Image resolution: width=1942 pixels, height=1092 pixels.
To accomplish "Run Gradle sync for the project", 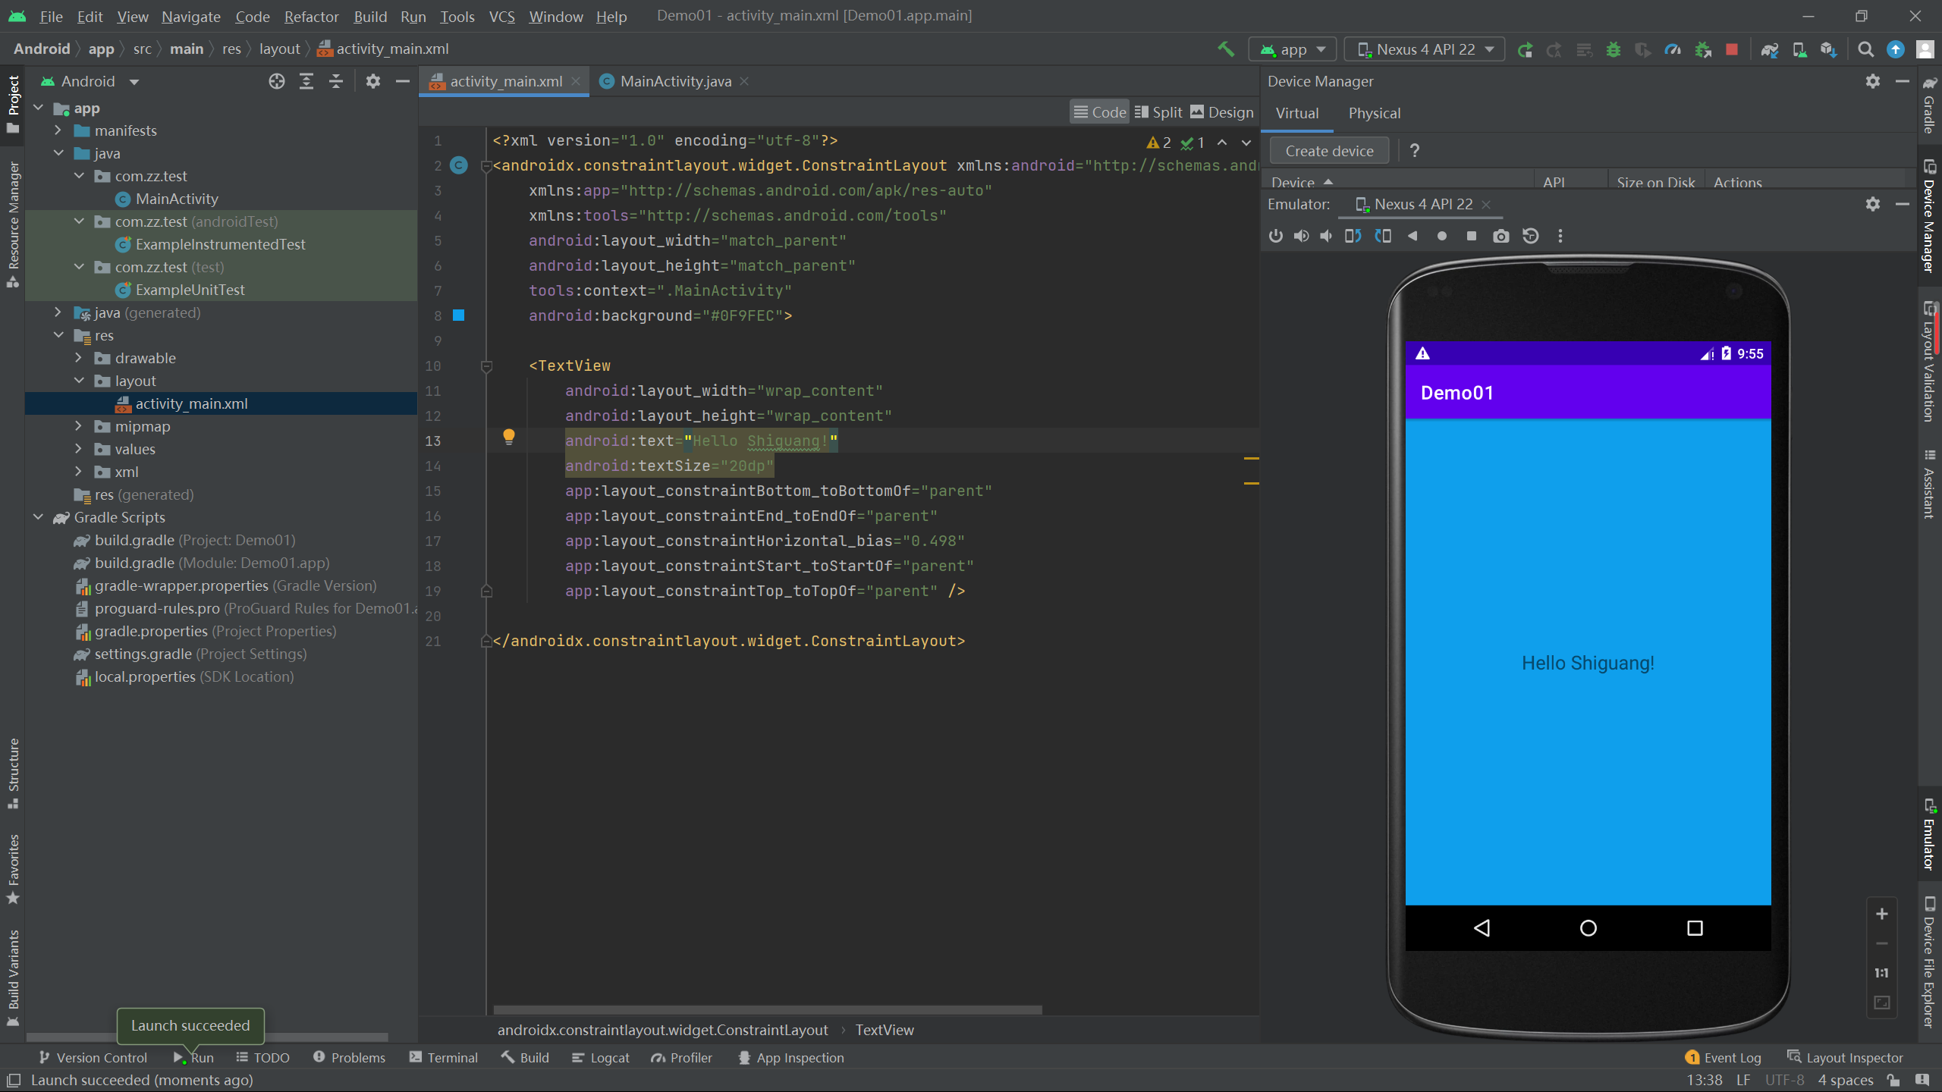I will pyautogui.click(x=1769, y=49).
